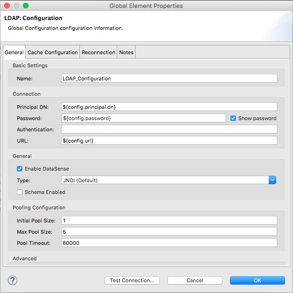Click the red close window button
Image resolution: width=293 pixels, height=293 pixels.
pos(7,6)
